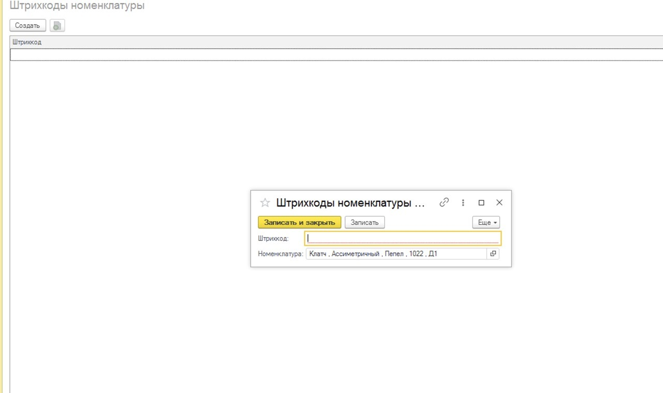Get a link using the chain icon
663x393 pixels.
pyautogui.click(x=444, y=202)
